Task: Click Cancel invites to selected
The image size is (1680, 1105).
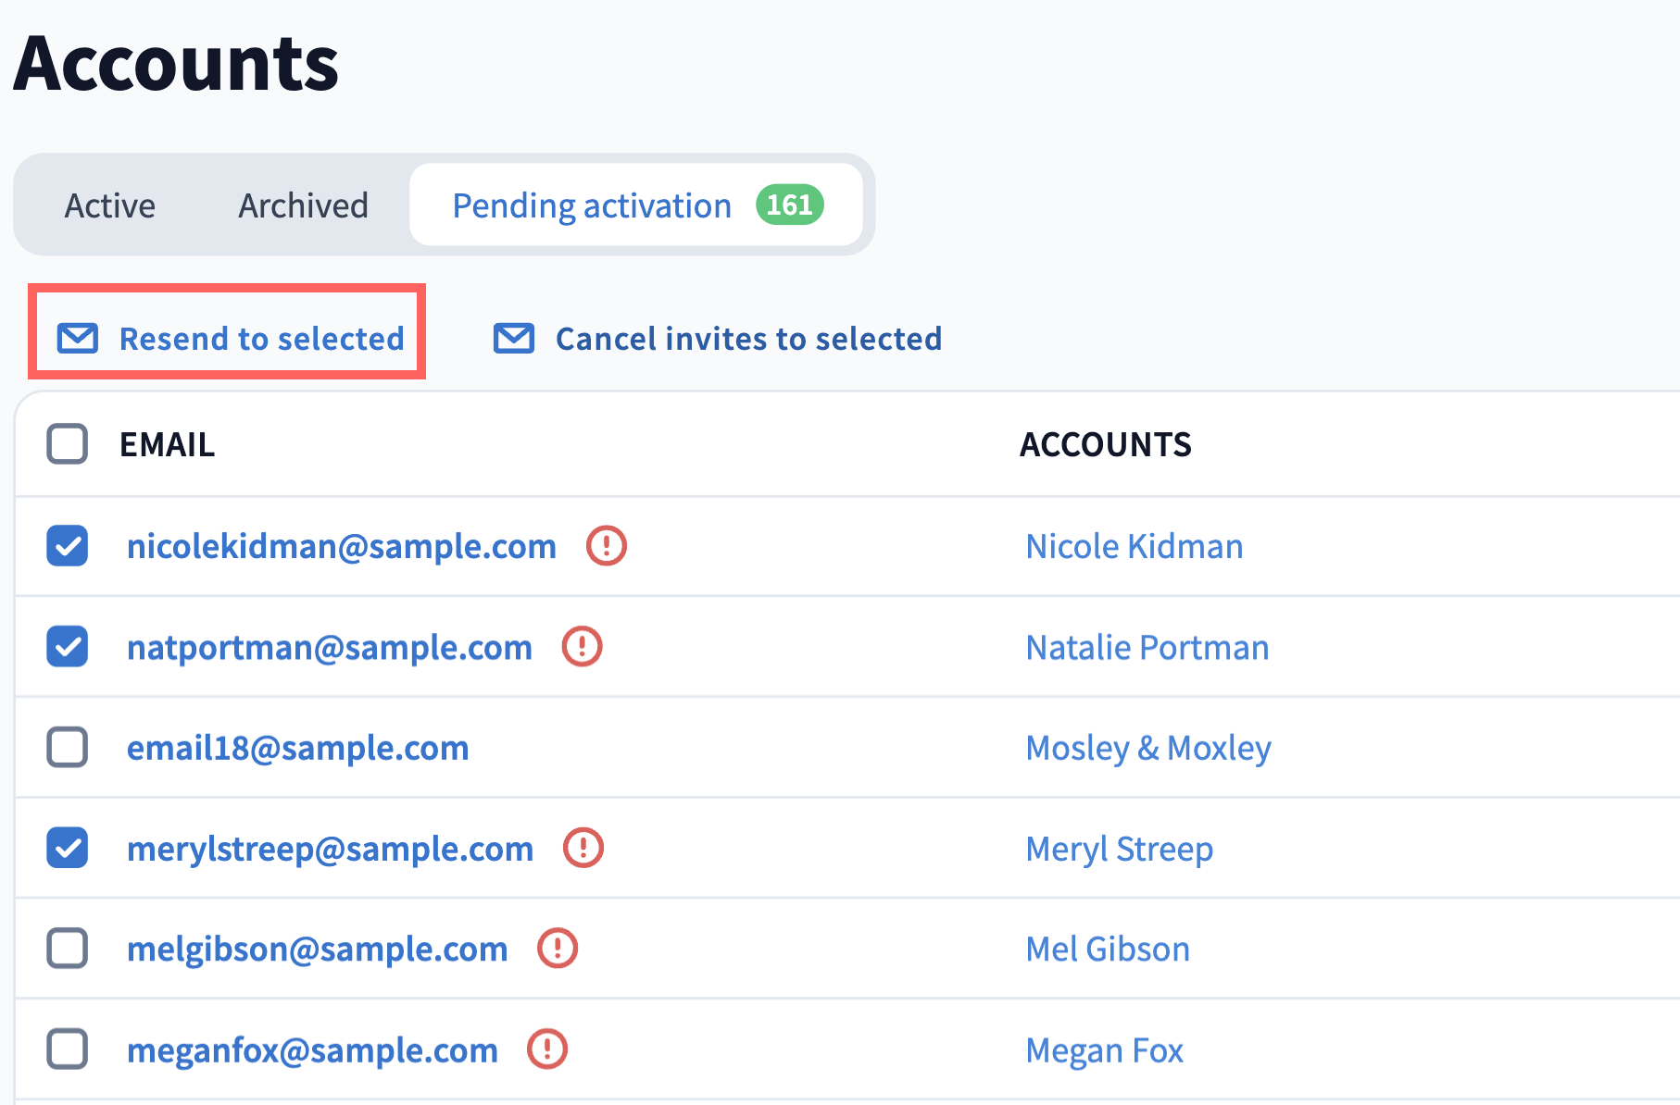Action: [x=747, y=339]
